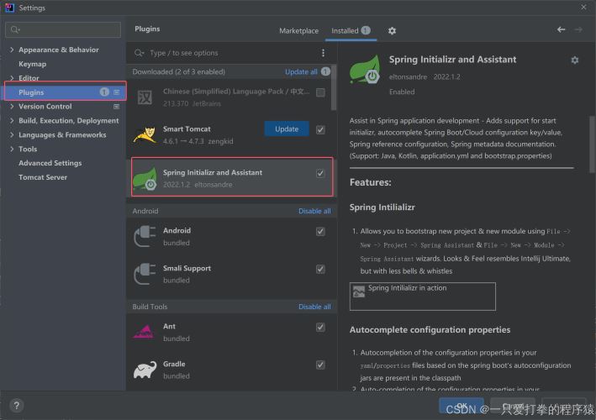
Task: Click the Android plugin plug icon
Action: pos(145,236)
